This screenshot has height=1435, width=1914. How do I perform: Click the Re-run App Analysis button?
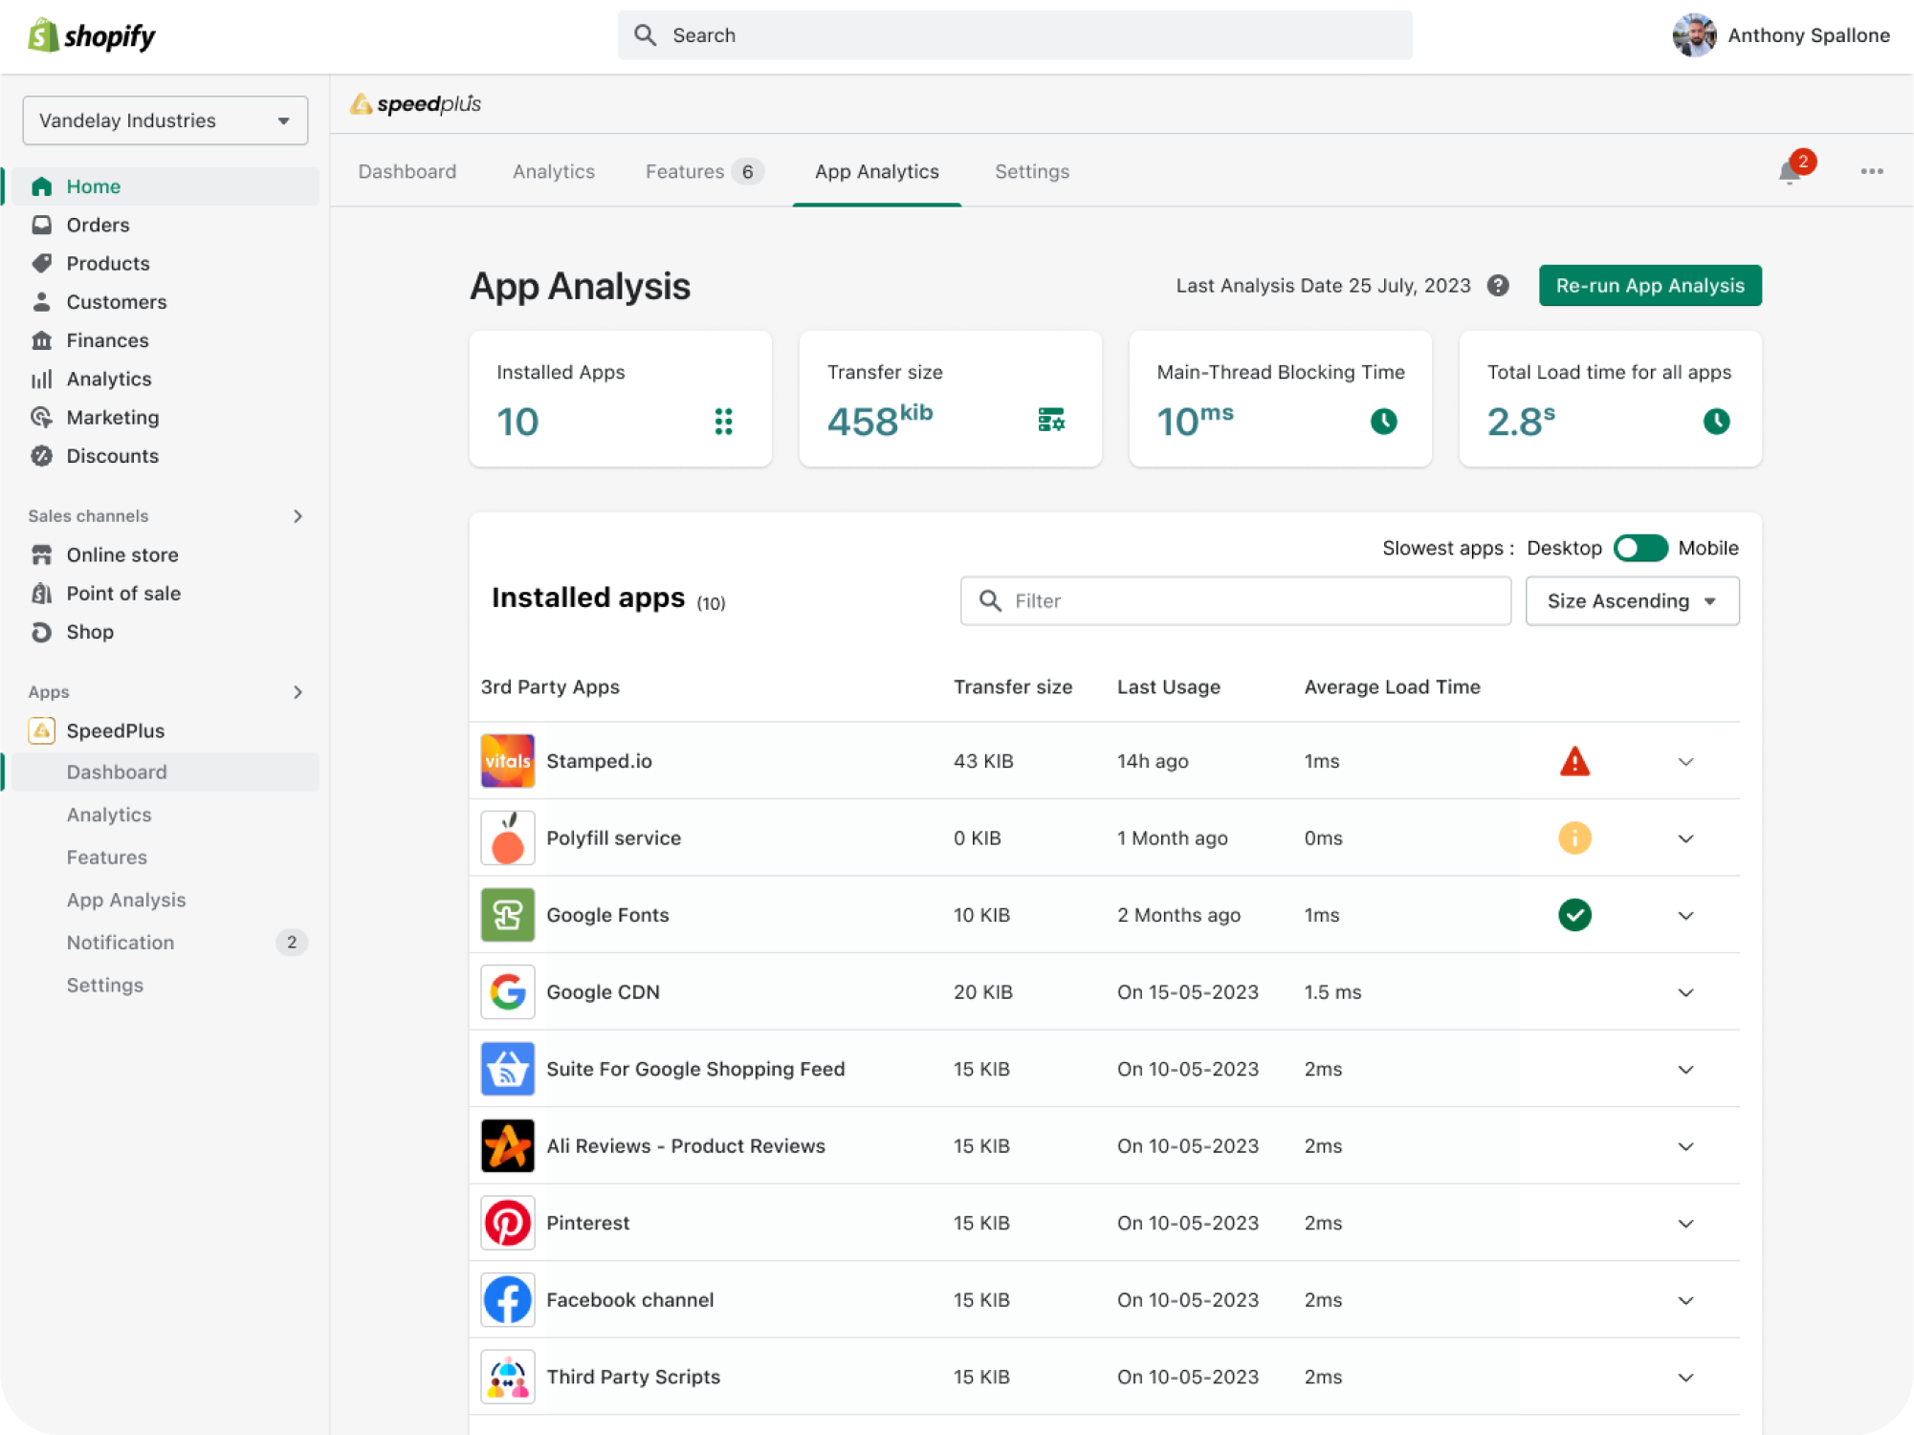[x=1649, y=286]
